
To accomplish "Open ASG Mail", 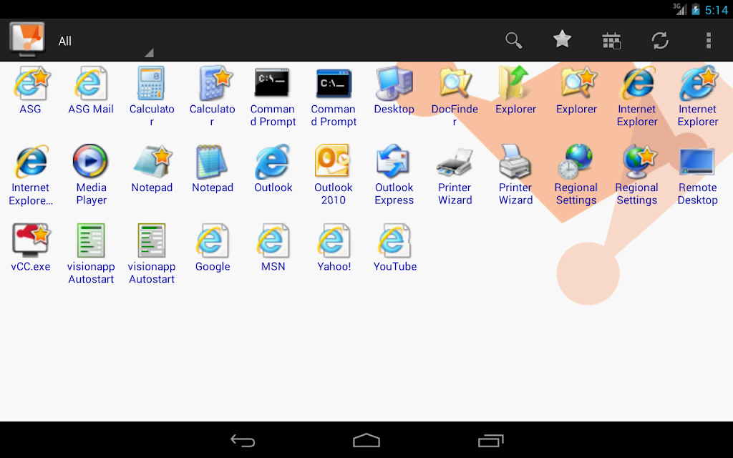I will pyautogui.click(x=91, y=91).
